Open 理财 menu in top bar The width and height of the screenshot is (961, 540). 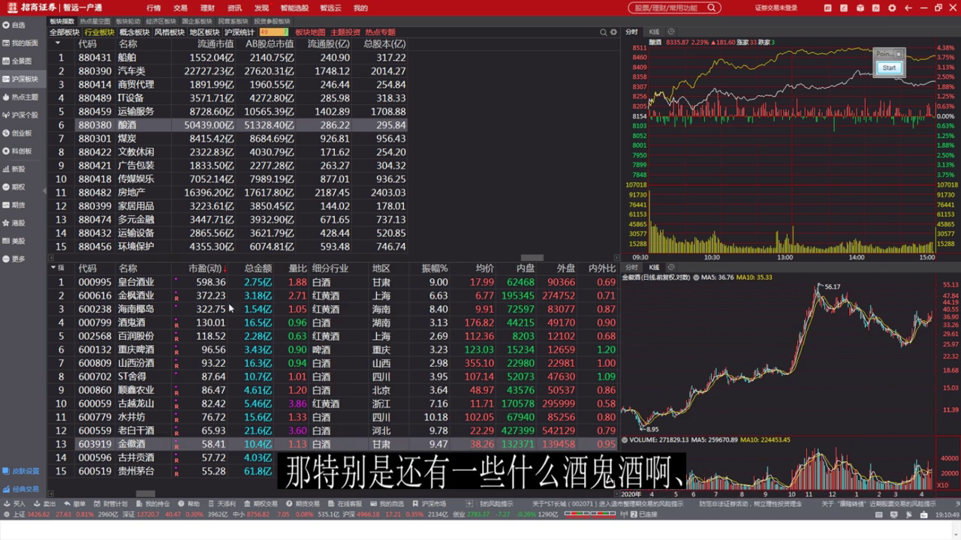click(207, 7)
